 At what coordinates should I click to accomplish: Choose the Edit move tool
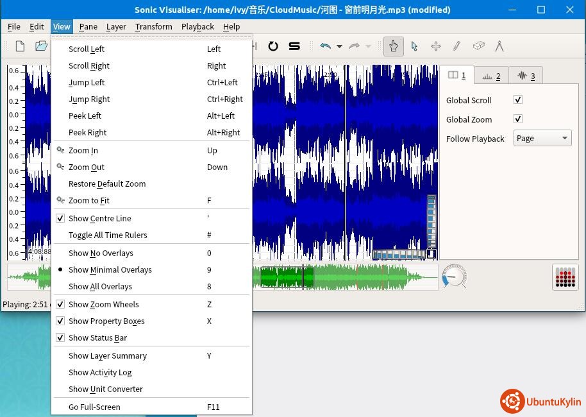pos(435,46)
